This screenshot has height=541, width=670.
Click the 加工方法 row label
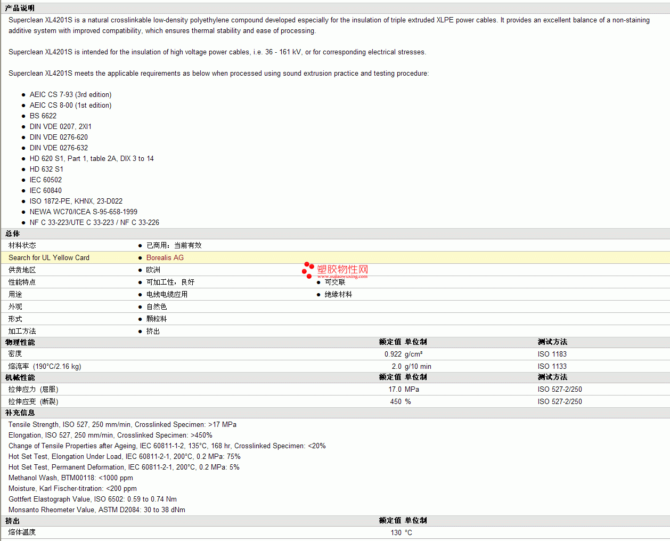(x=22, y=331)
